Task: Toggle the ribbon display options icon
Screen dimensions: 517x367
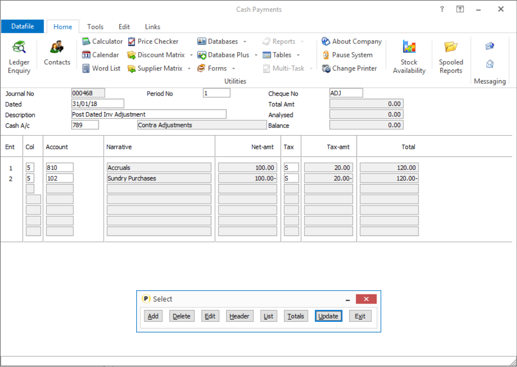Action: [460, 9]
